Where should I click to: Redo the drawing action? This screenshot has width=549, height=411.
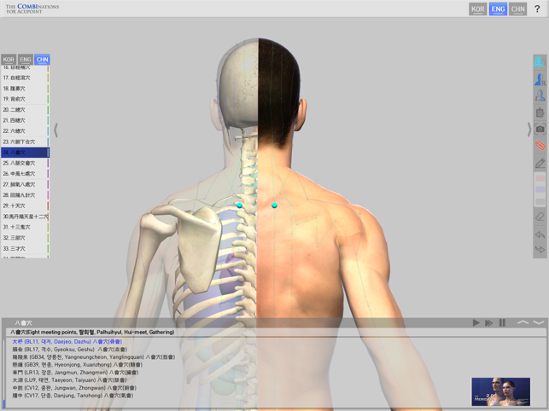coord(540,249)
